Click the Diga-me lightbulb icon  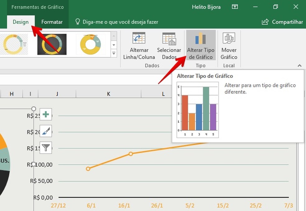[77, 22]
